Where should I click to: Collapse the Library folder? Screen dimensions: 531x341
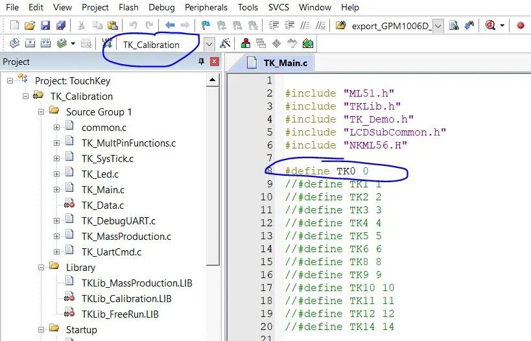[x=41, y=268]
